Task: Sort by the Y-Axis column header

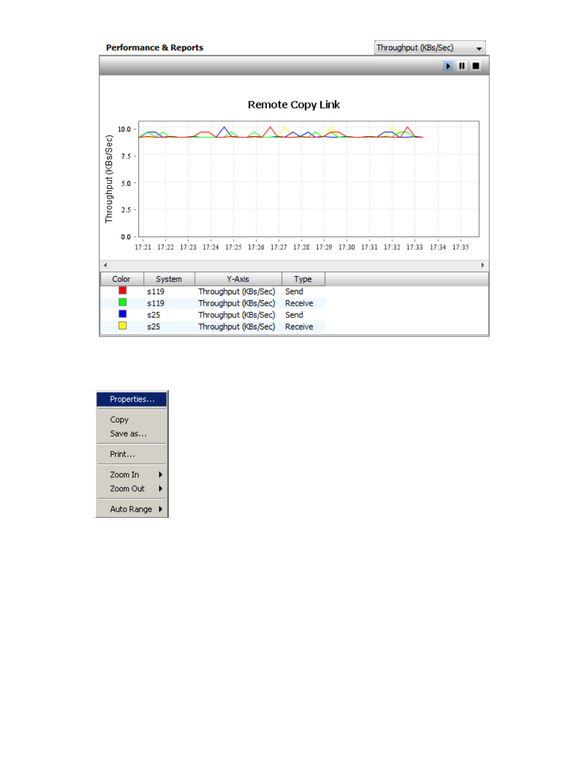Action: pyautogui.click(x=238, y=279)
